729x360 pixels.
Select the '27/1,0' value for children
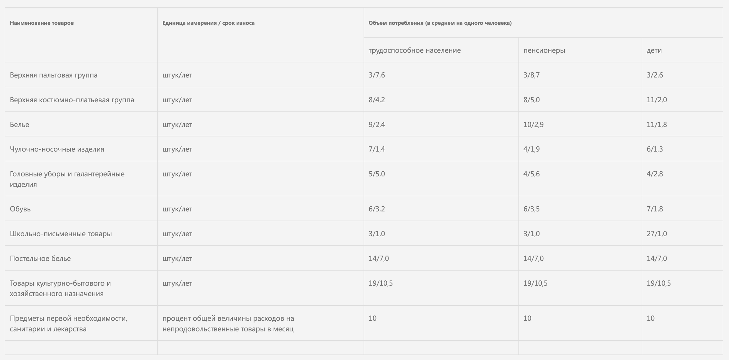[x=656, y=234]
